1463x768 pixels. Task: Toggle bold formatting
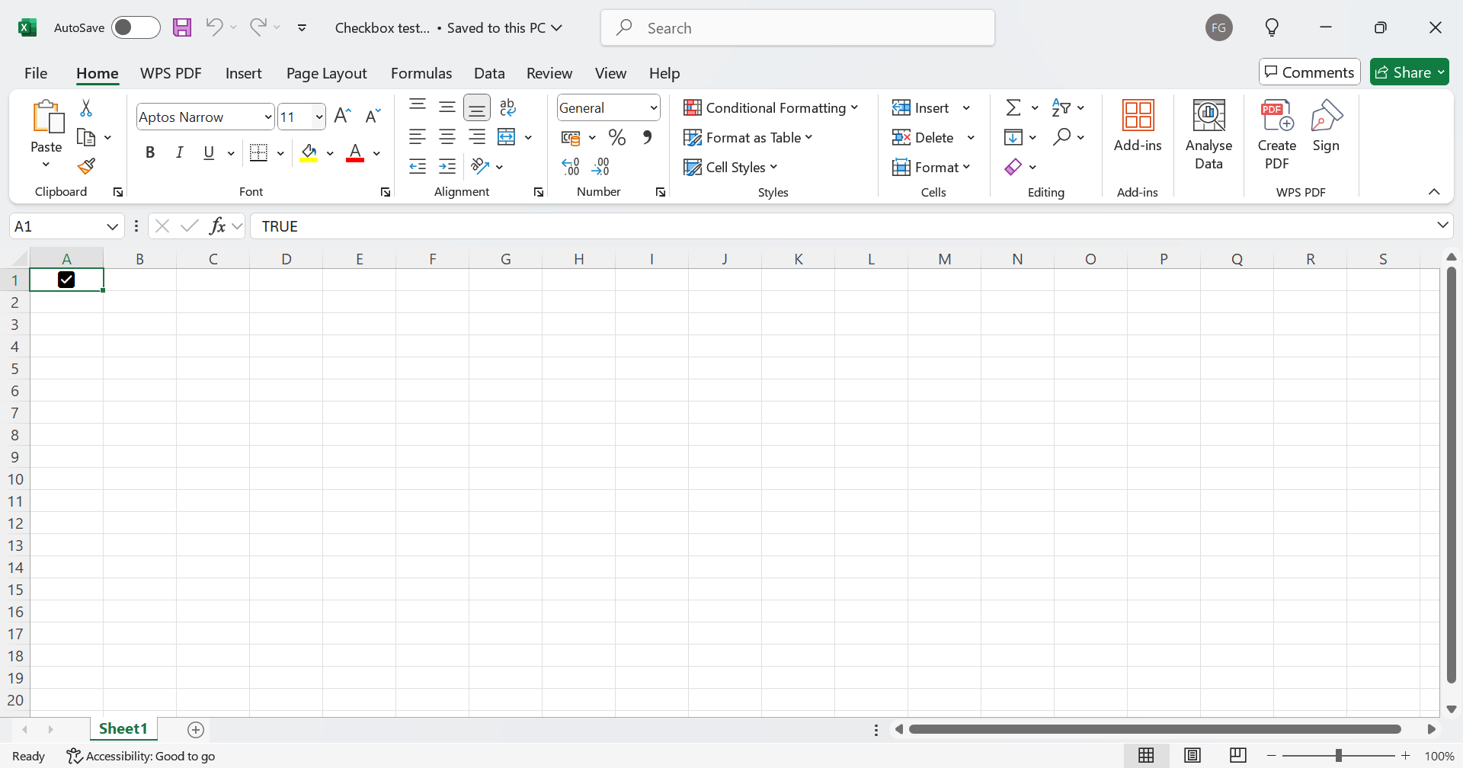150,152
